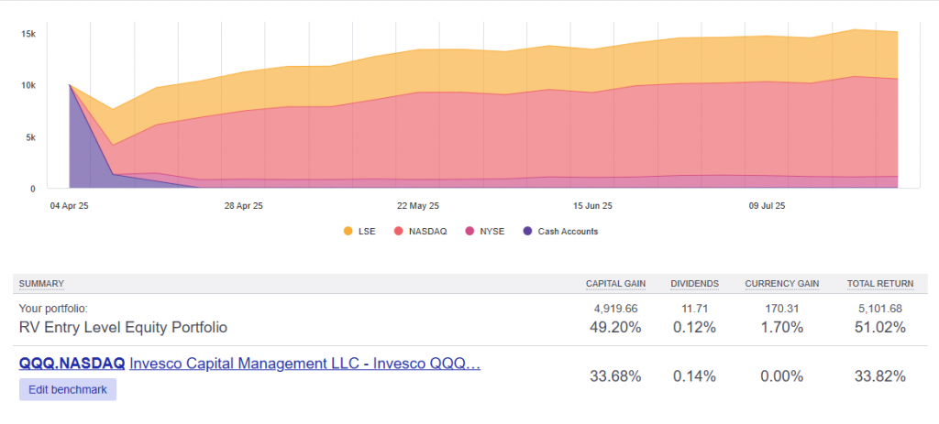Image resolution: width=939 pixels, height=424 pixels.
Task: Click the purple Cash Accounts legend dot
Action: (x=526, y=232)
